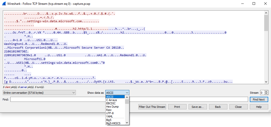Click the format list scrollbar thumb
Viewport: 271px width, 127px height.
(x=127, y=102)
